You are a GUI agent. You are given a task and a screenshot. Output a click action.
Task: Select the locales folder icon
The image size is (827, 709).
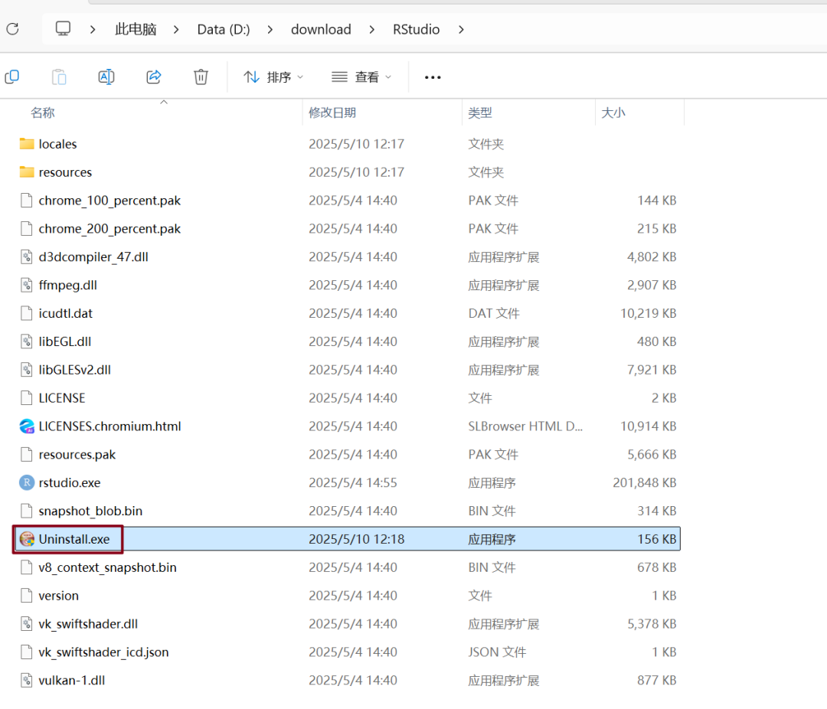pos(27,143)
